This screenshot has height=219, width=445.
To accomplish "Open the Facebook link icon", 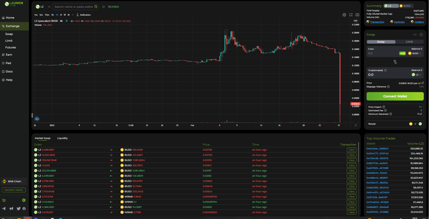I will pyautogui.click(x=24, y=209).
